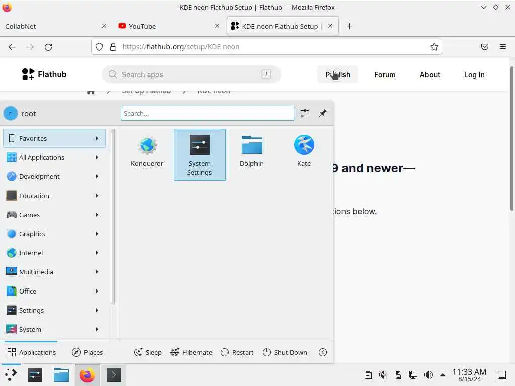This screenshot has height=386, width=515.
Task: Open network connections tray icon
Action: [x=413, y=375]
